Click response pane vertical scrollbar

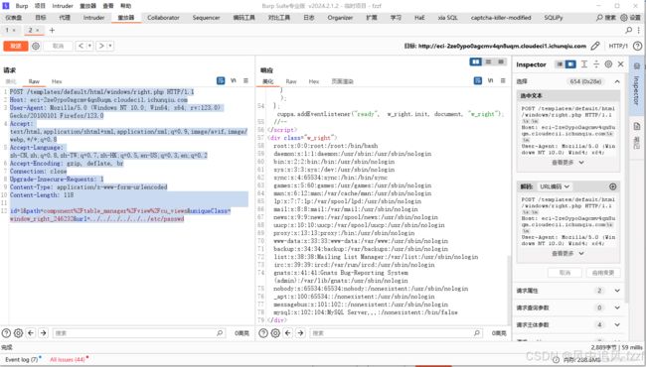[508, 291]
